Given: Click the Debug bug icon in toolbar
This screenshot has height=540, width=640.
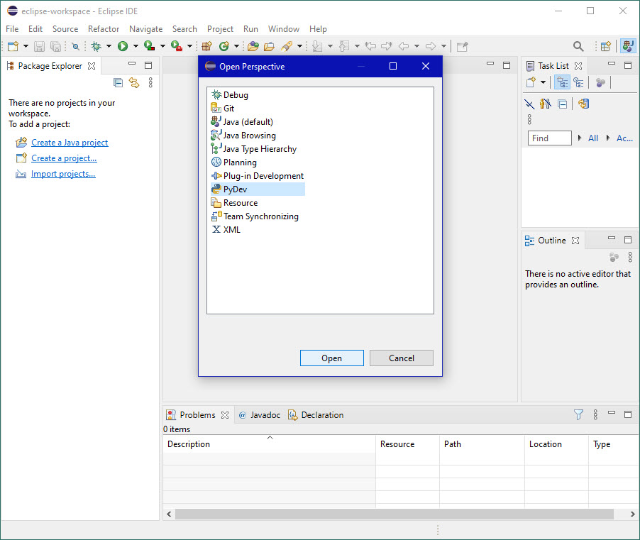Looking at the screenshot, I should click(x=96, y=46).
